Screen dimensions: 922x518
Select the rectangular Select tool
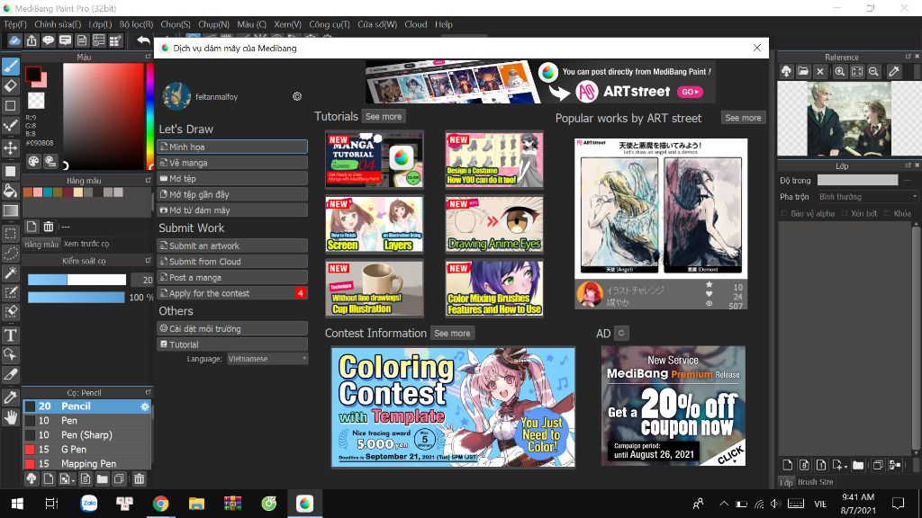11,233
